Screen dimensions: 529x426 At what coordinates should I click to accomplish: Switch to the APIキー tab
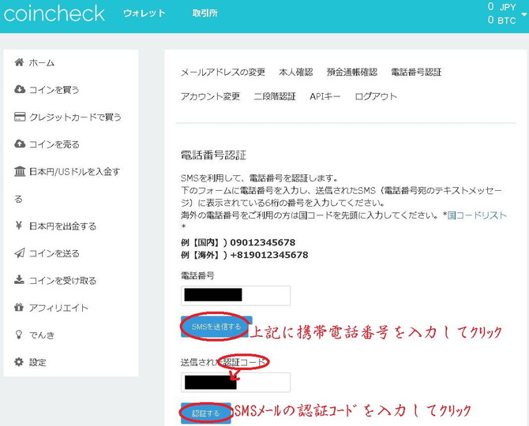pyautogui.click(x=325, y=96)
